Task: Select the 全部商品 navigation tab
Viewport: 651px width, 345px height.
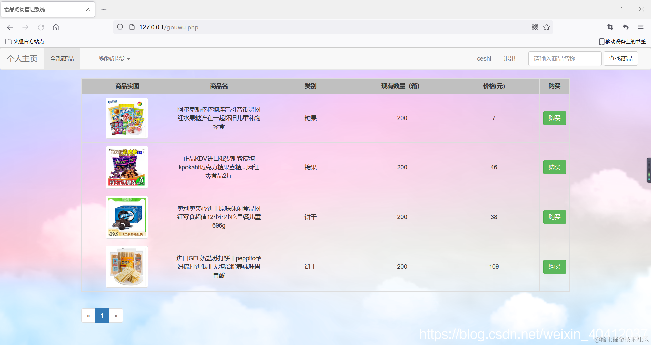Action: [62, 58]
